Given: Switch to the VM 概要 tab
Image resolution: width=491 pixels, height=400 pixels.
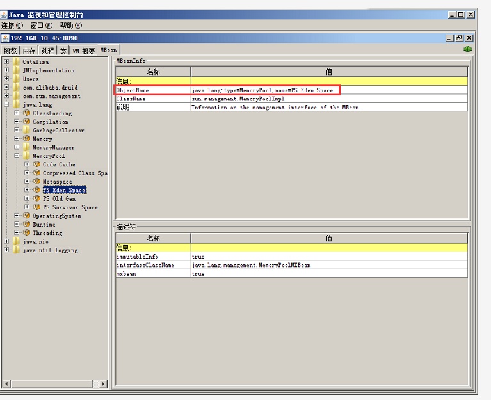Looking at the screenshot, I should click(x=83, y=51).
